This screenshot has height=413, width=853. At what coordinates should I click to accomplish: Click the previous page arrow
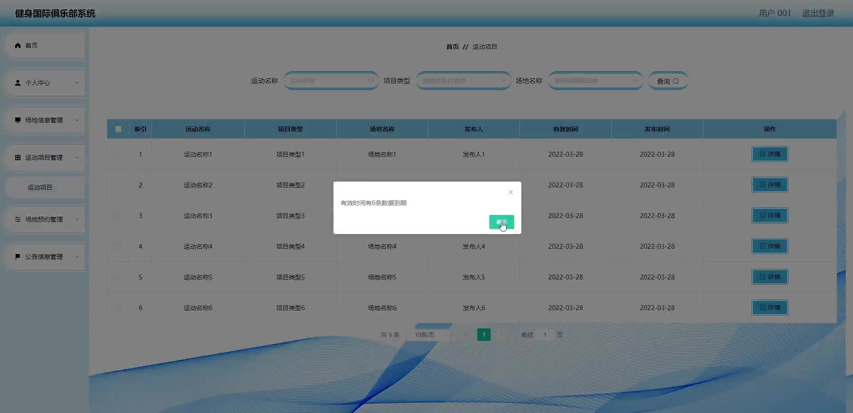point(466,335)
